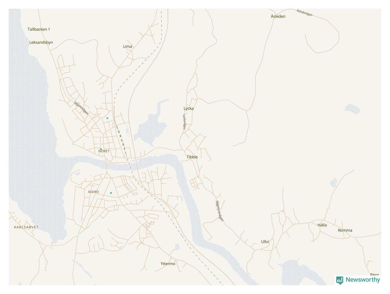Screen dimensions: 390x294
Task: Select the teal dot beside Noret label
Action: pyautogui.click(x=101, y=149)
